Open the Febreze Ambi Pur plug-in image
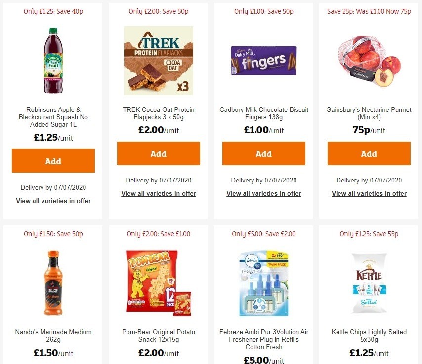The width and height of the screenshot is (422, 364). point(263,283)
